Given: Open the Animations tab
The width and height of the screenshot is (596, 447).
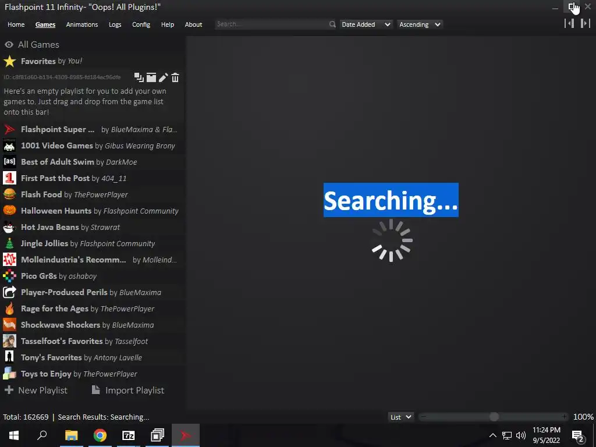Looking at the screenshot, I should tap(81, 24).
